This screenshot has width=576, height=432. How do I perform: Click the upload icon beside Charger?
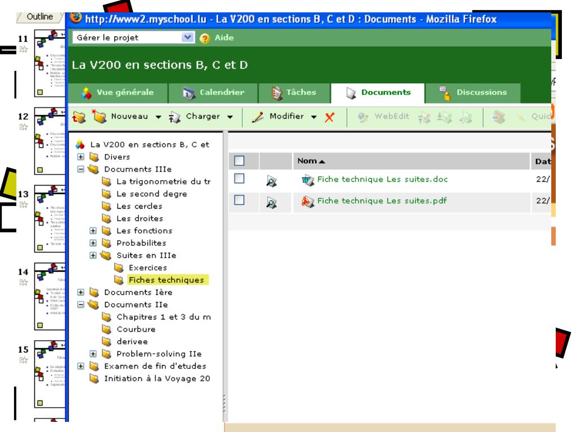click(x=174, y=117)
